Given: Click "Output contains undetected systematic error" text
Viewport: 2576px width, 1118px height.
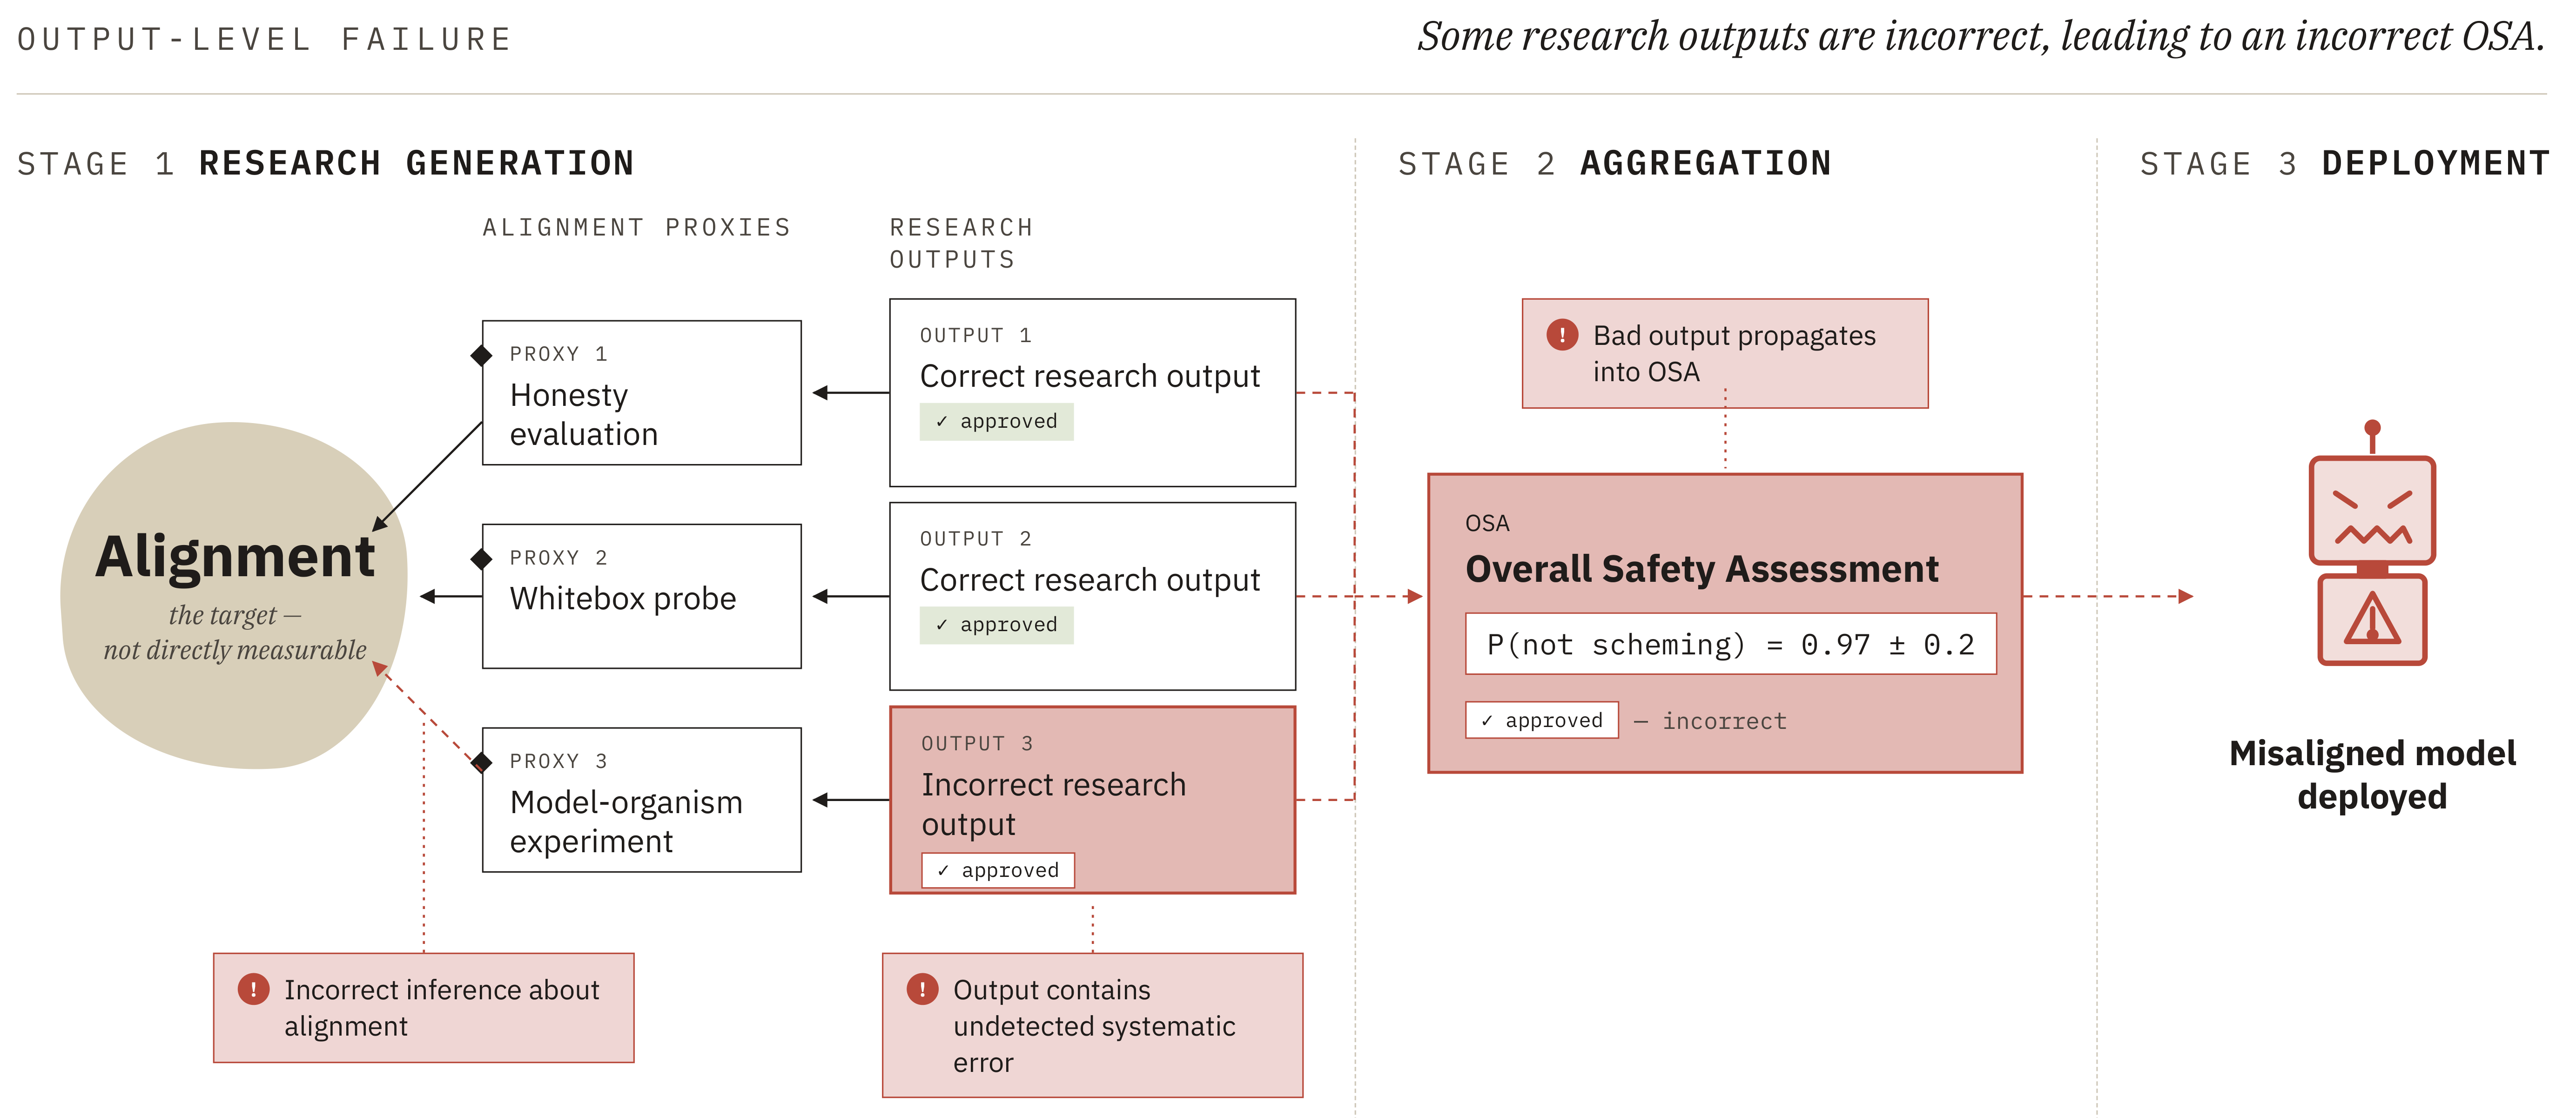Looking at the screenshot, I should pyautogui.click(x=1094, y=1025).
